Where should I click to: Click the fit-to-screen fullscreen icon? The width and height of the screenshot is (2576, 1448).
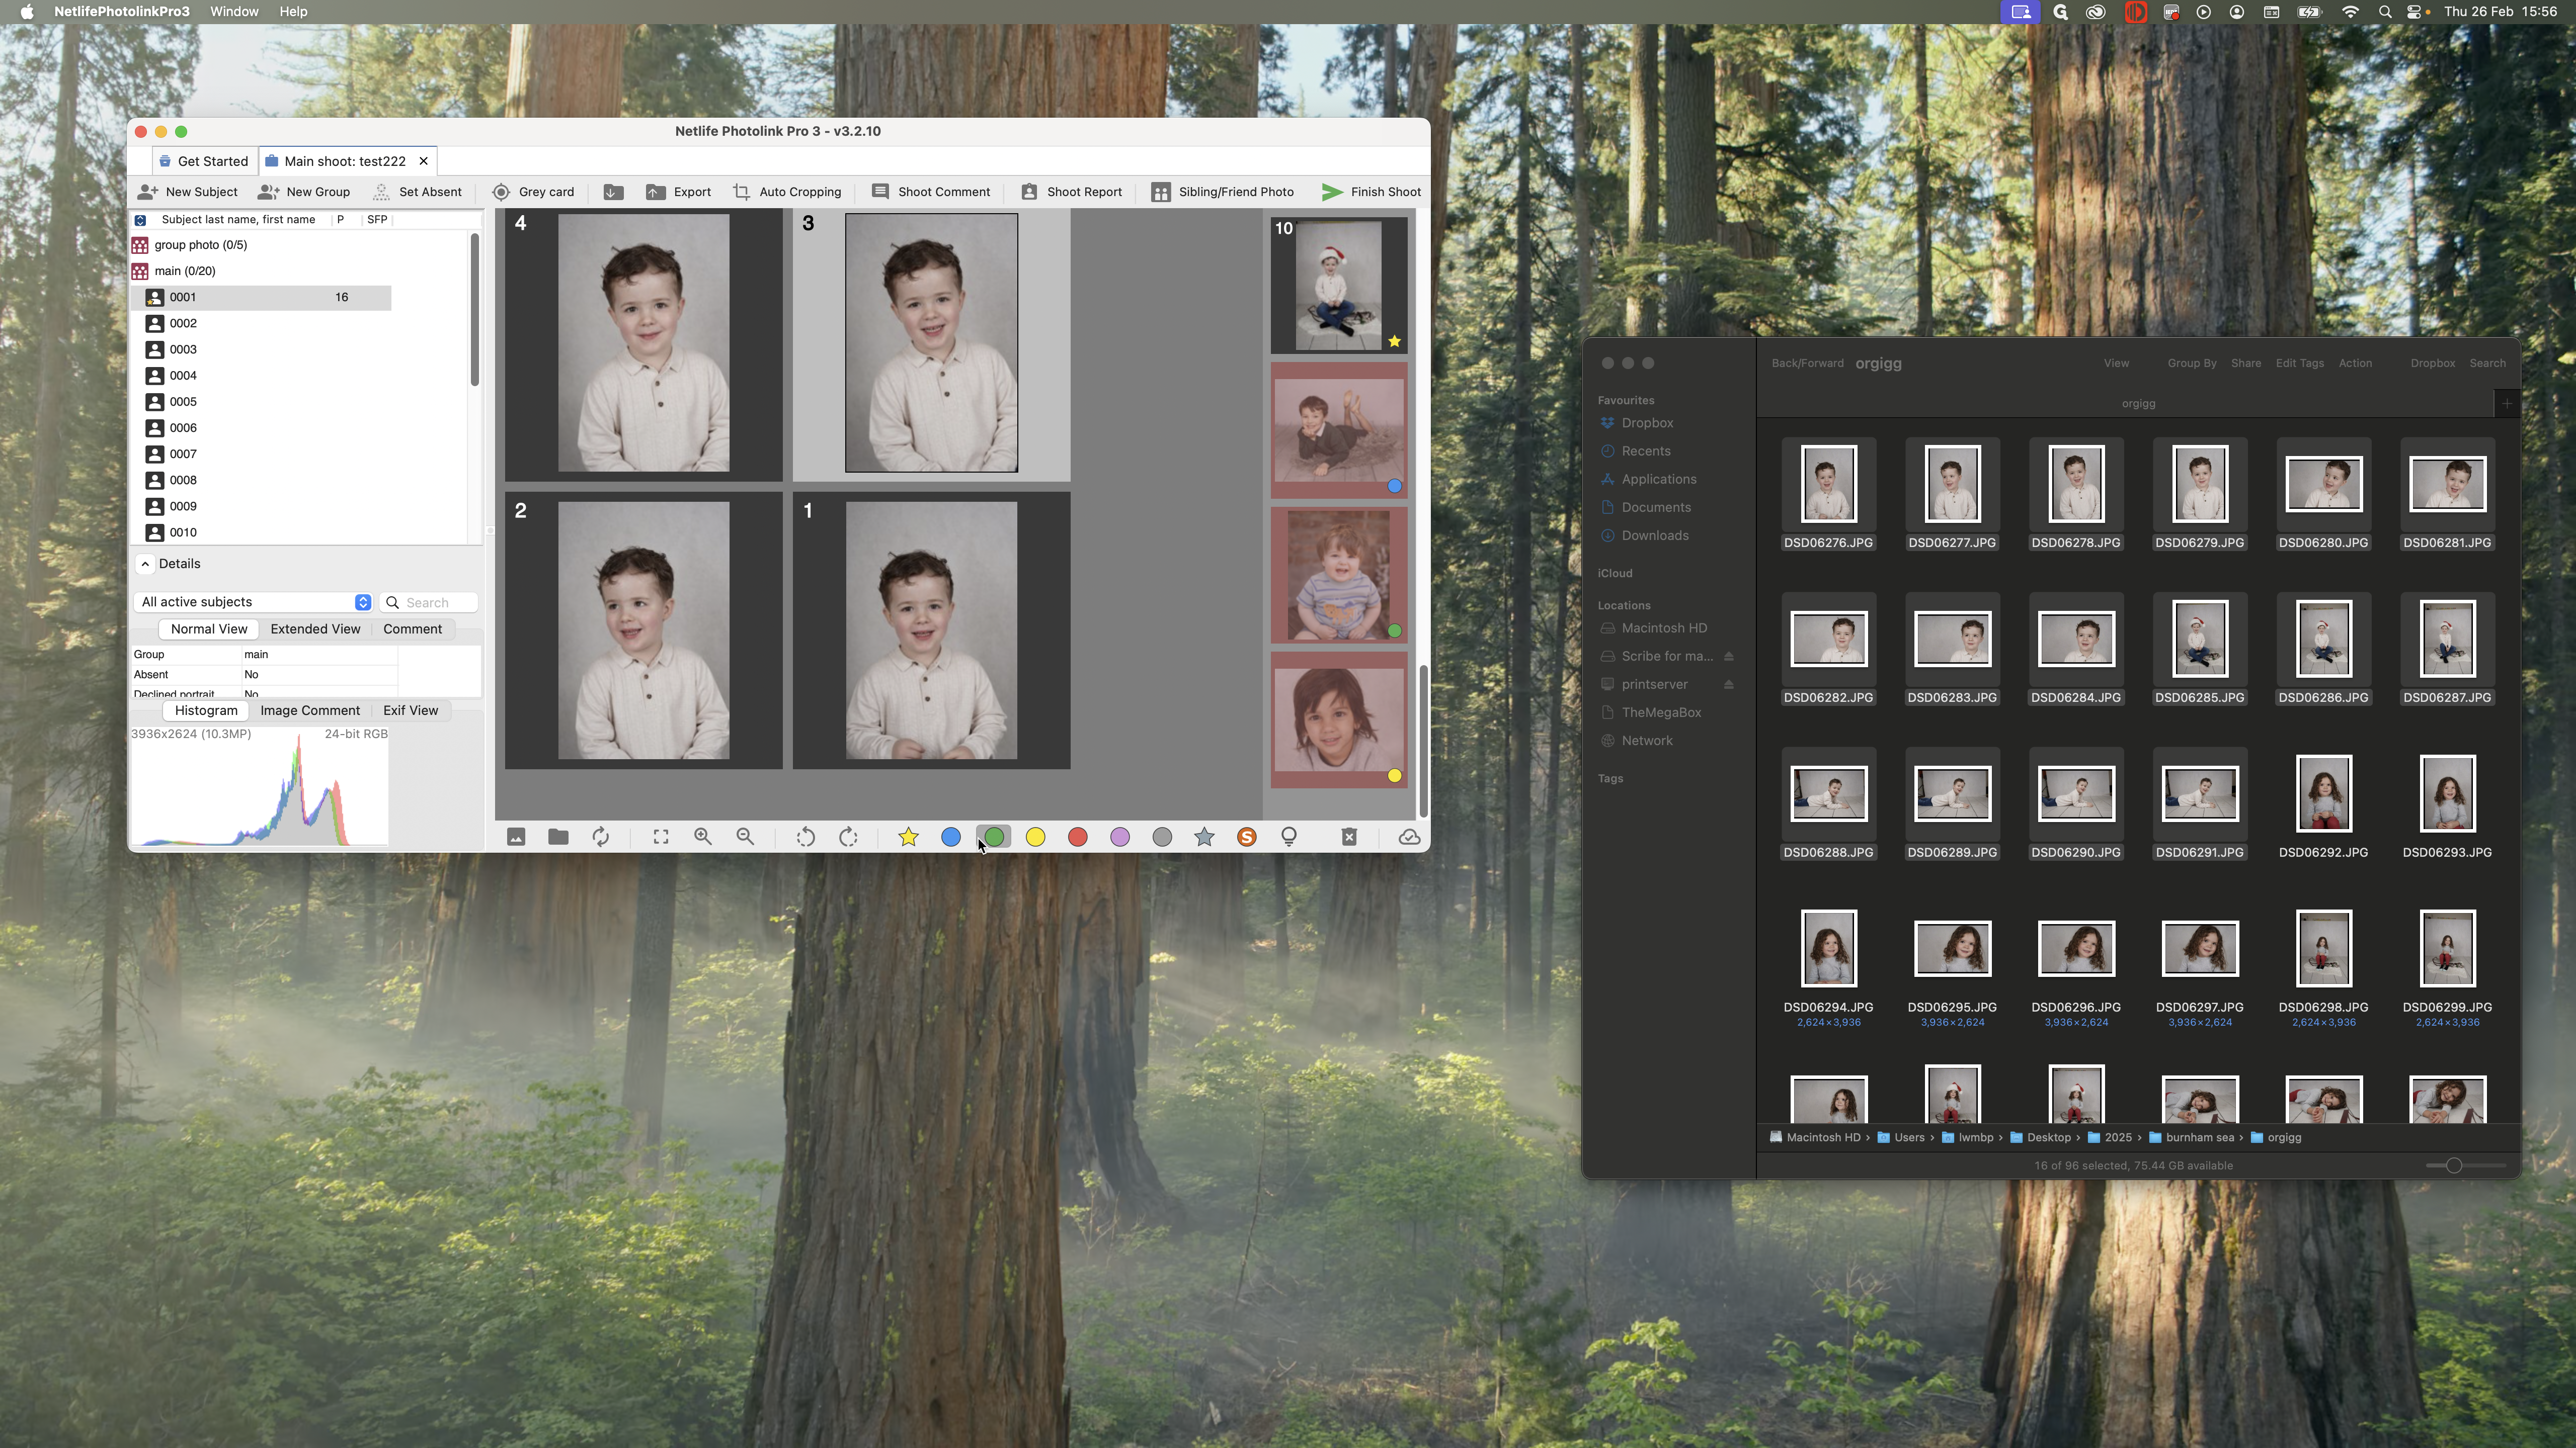pos(661,837)
